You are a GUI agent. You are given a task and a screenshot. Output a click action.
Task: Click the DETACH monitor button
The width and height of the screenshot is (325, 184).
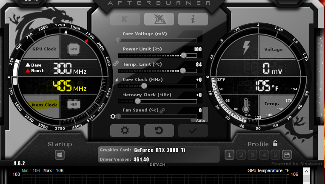click(x=157, y=164)
